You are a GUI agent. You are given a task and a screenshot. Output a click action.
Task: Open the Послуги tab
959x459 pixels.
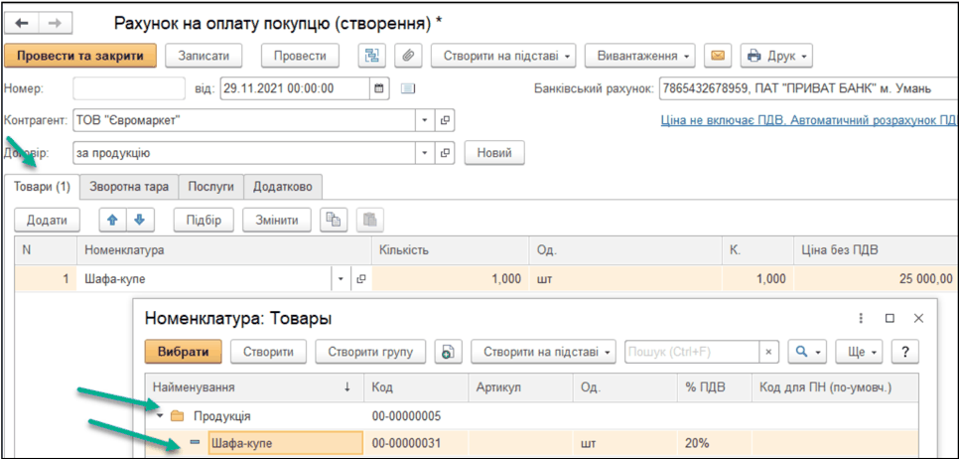(209, 186)
